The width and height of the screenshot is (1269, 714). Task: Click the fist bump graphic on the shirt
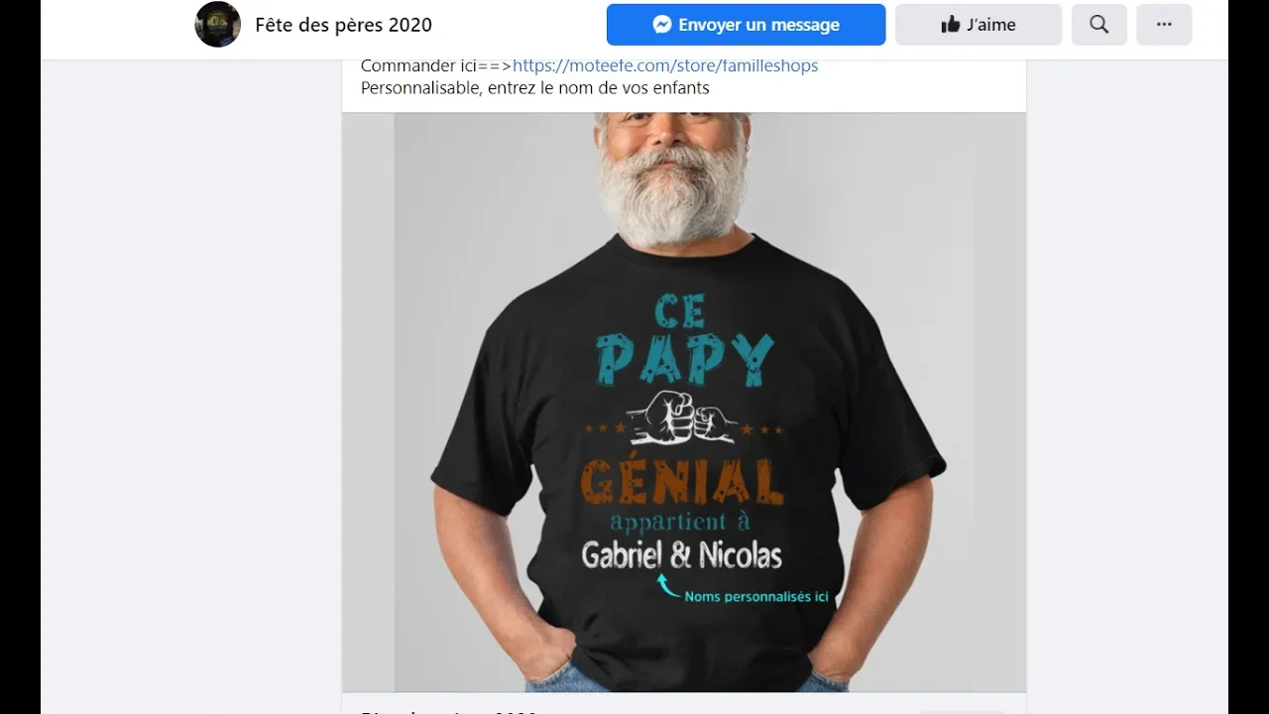click(683, 416)
